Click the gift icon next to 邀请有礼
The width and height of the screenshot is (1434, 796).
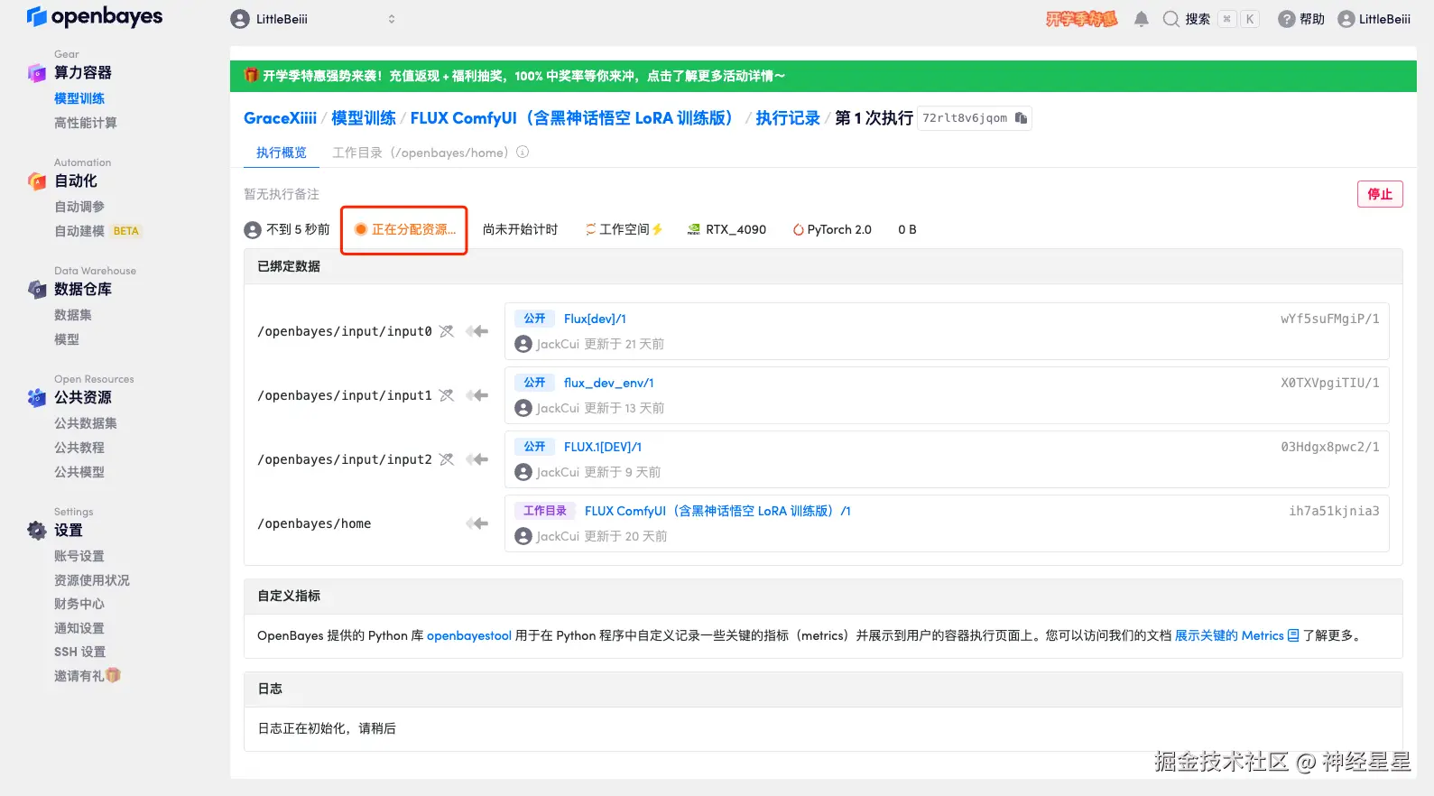113,675
